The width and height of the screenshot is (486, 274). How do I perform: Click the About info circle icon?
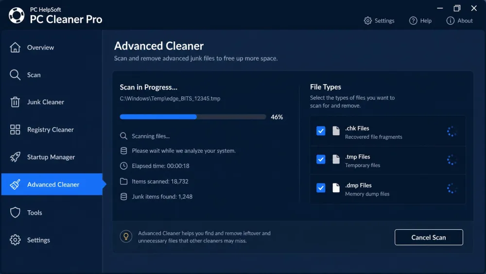click(450, 21)
